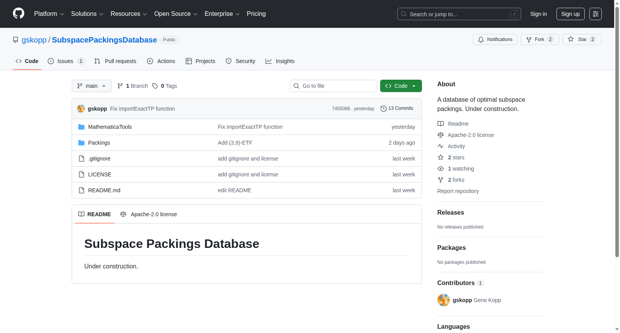Click the fork icon in the Fork button
The height and width of the screenshot is (333, 620).
coord(529,39)
